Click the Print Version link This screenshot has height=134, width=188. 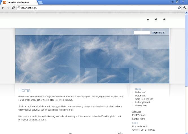139,115
